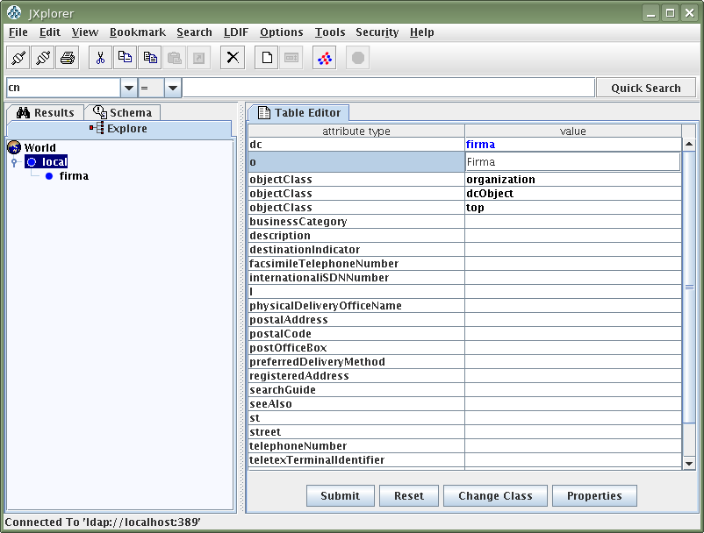Open the File menu
704x533 pixels.
point(18,32)
